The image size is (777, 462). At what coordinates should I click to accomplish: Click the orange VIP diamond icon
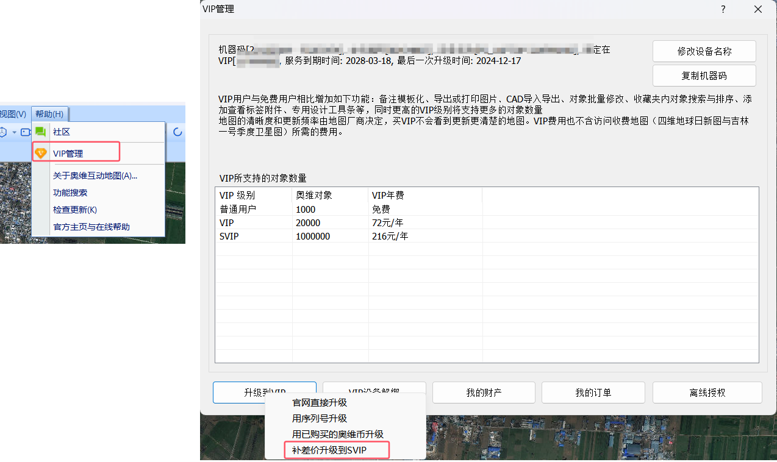(40, 154)
